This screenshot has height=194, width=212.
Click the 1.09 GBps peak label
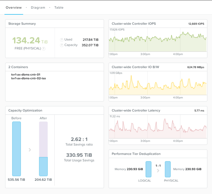(x=116, y=73)
